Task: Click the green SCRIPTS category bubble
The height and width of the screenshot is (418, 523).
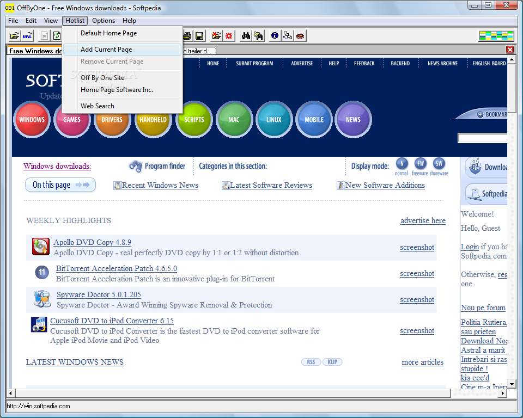Action: (x=194, y=119)
